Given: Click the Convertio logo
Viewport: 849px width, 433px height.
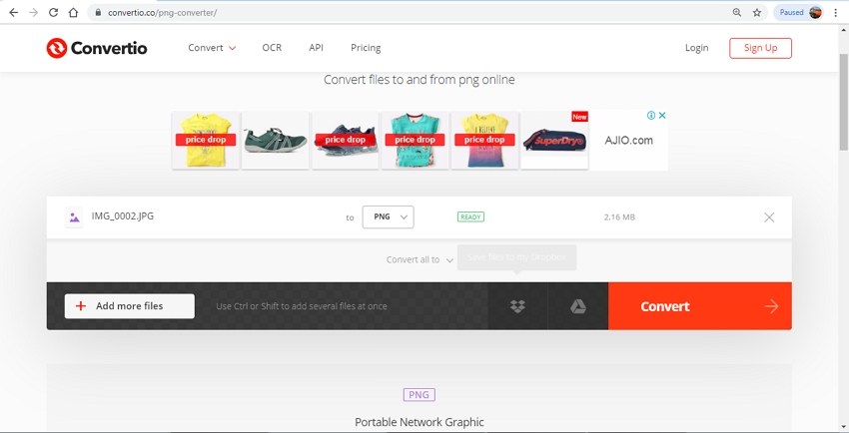Looking at the screenshot, I should coord(97,48).
